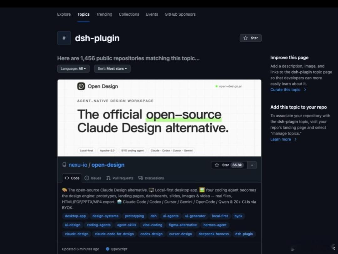Open the Collections tab

[129, 14]
